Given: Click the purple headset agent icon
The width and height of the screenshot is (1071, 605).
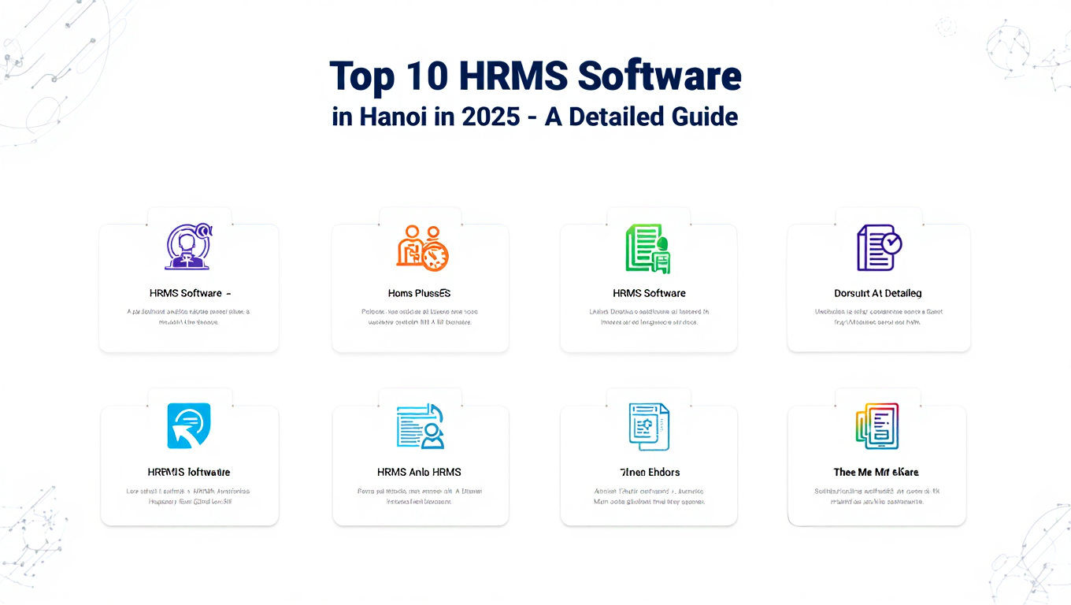Looking at the screenshot, I should (189, 247).
